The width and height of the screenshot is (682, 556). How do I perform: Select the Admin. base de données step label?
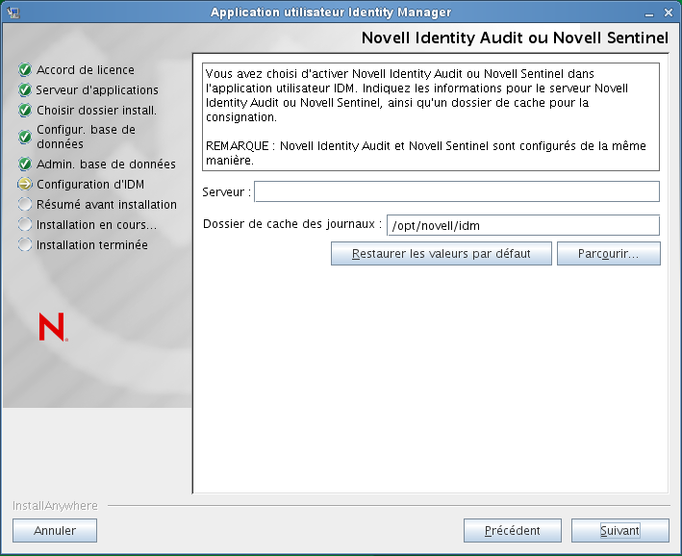click(x=106, y=164)
